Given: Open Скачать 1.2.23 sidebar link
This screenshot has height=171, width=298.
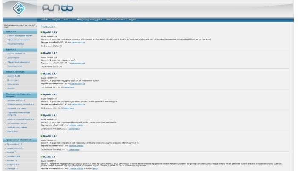Looking at the screenshot, I should click(x=14, y=76).
